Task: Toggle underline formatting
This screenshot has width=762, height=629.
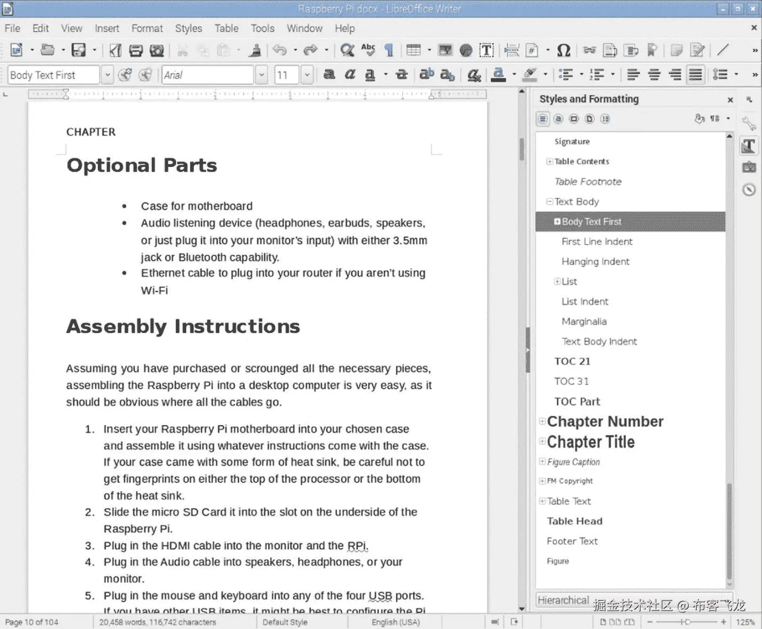Action: tap(370, 75)
